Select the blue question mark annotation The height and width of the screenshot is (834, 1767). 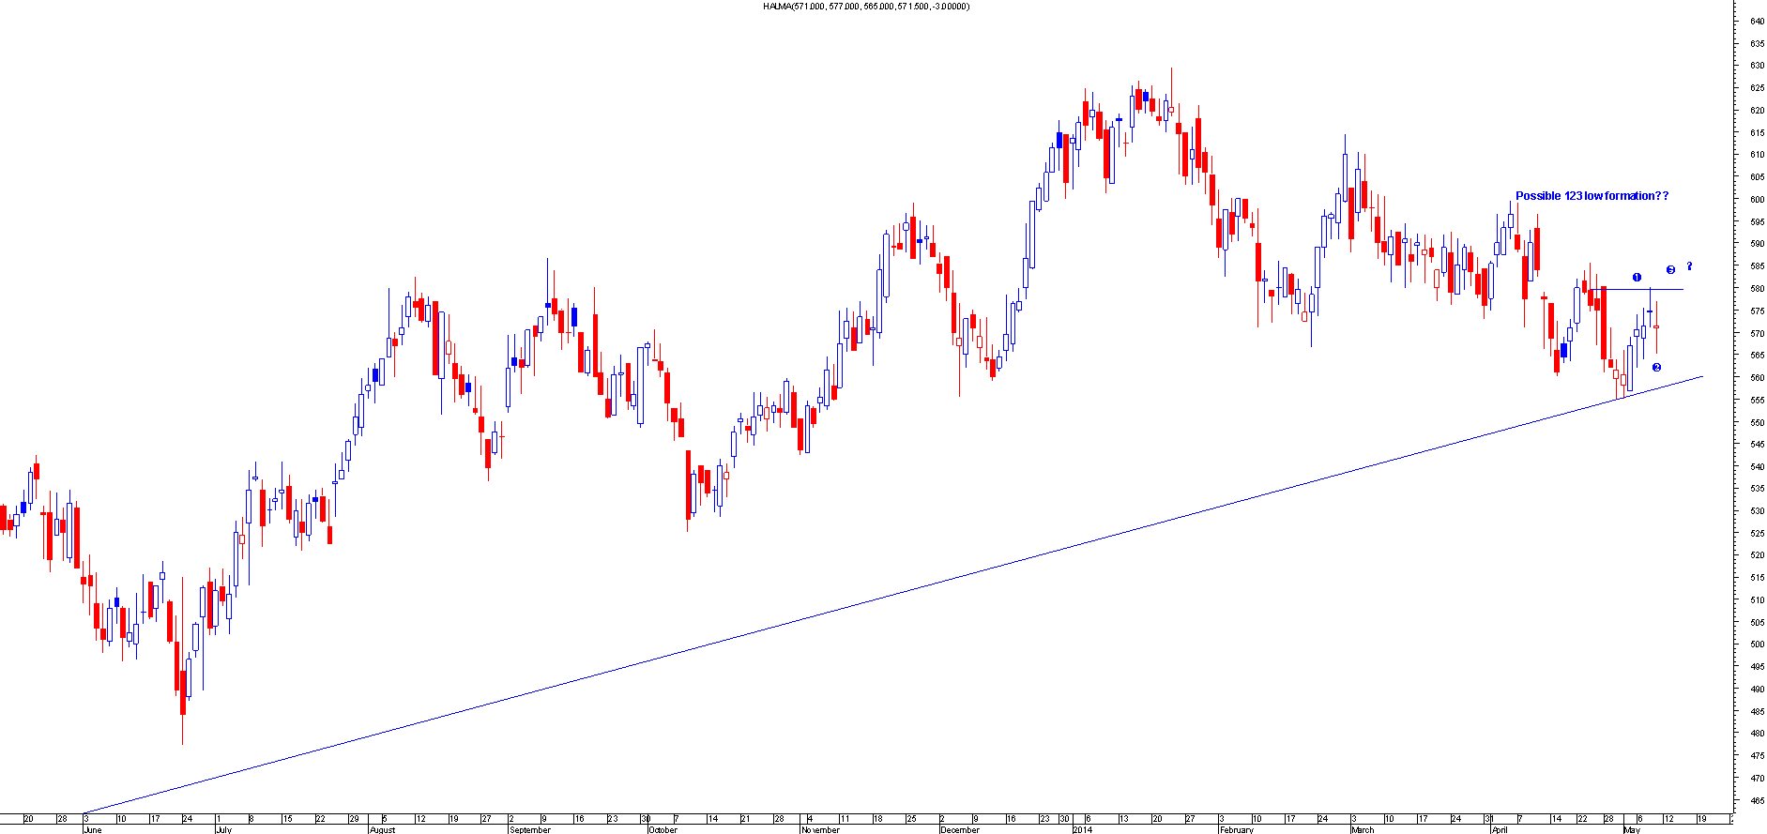point(1689,266)
